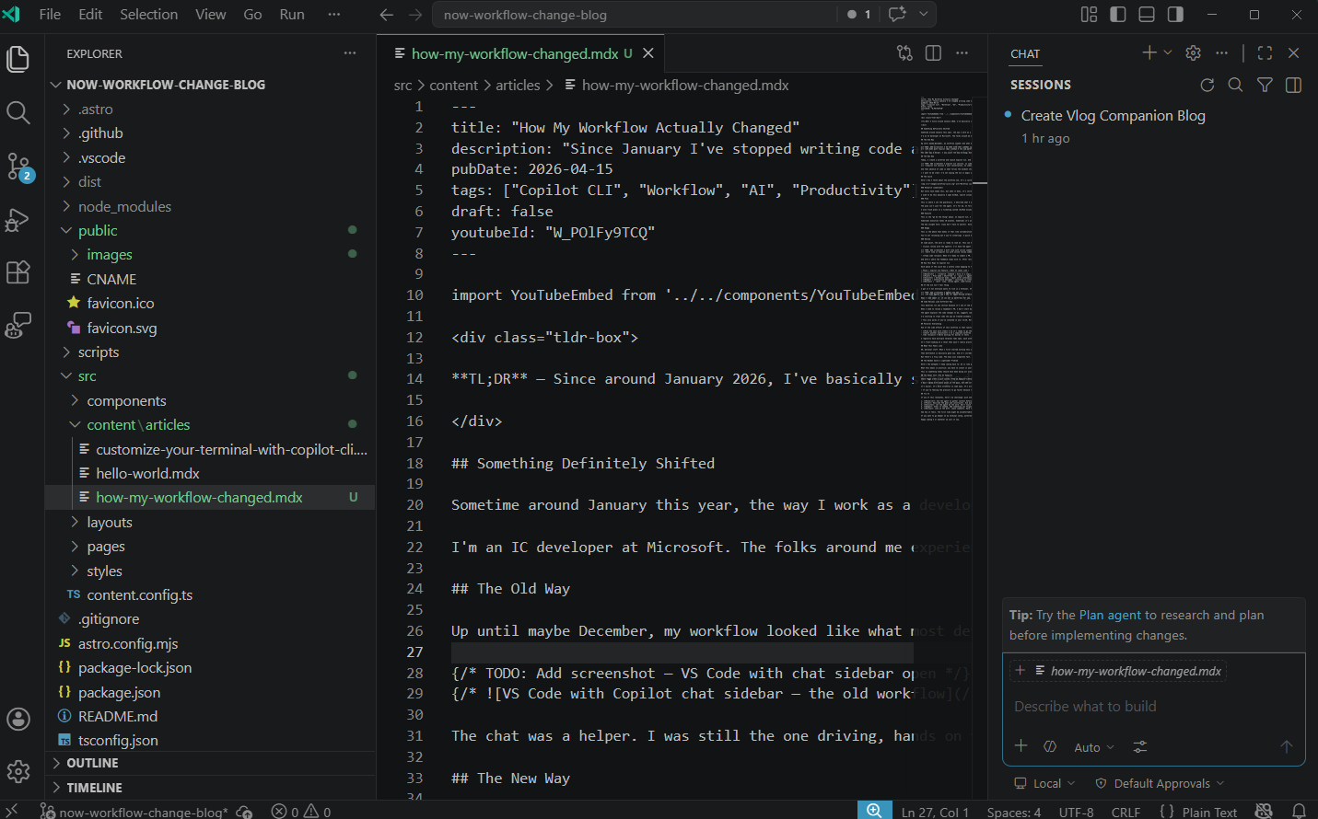Open the Extensions view
This screenshot has height=819, width=1318.
pos(18,272)
